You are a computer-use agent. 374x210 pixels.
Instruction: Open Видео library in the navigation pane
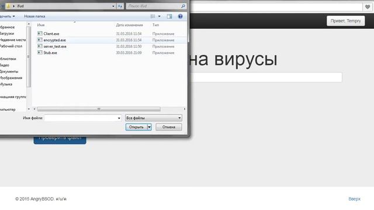pyautogui.click(x=5, y=65)
